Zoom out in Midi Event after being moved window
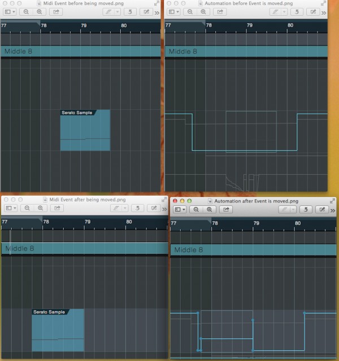This screenshot has width=339, height=361. pyautogui.click(x=27, y=208)
